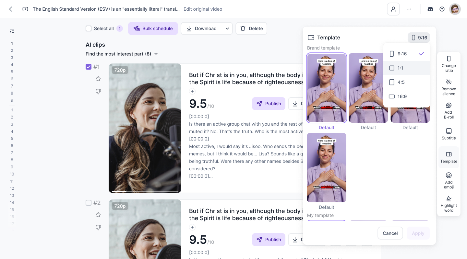The height and width of the screenshot is (259, 467).
Task: Open the Subtitle tool
Action: click(449, 134)
